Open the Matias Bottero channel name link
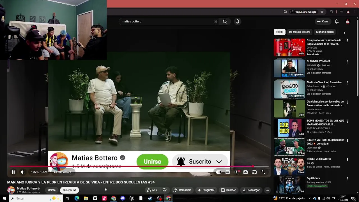 (27, 189)
